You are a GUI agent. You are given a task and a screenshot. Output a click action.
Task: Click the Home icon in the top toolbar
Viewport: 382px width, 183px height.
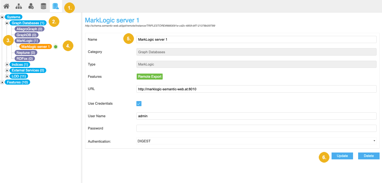pyautogui.click(x=6, y=6)
